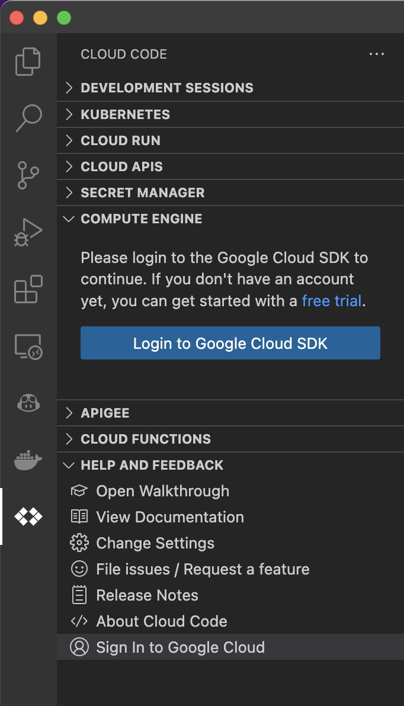
Task: Open Cloud Code more actions ellipsis
Action: 377,54
